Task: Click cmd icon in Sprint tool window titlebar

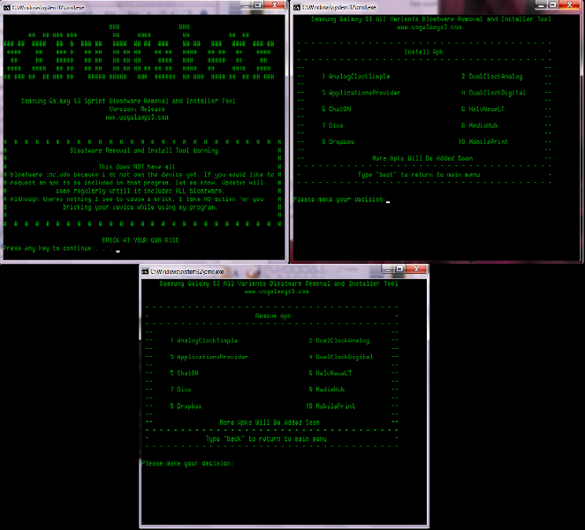Action: [x=7, y=7]
